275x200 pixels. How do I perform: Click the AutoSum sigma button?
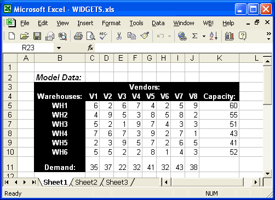[x=195, y=36]
